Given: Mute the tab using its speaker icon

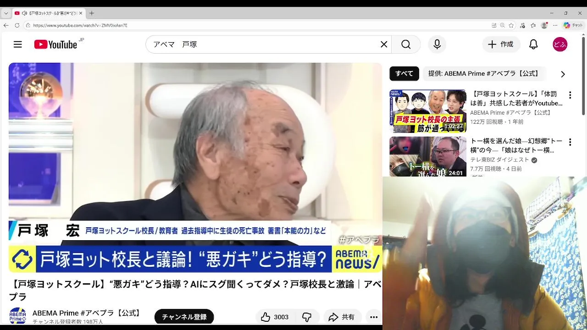Looking at the screenshot, I should tap(24, 13).
